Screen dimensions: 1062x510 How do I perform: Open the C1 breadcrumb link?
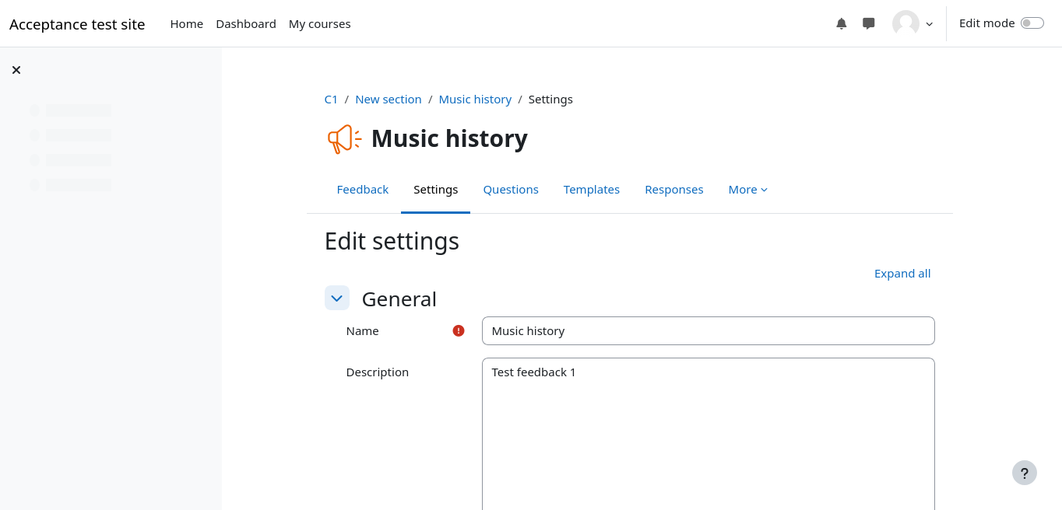331,100
